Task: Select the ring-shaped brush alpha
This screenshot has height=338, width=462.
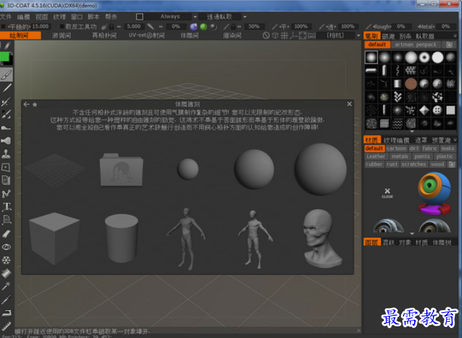Action: point(424,58)
